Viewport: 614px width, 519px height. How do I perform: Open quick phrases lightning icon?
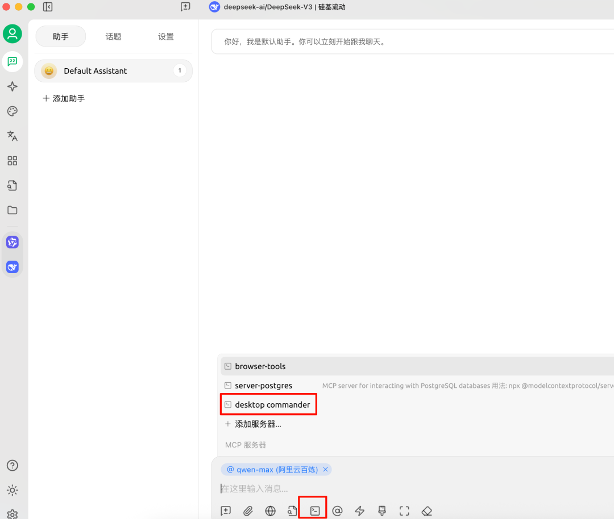point(359,510)
